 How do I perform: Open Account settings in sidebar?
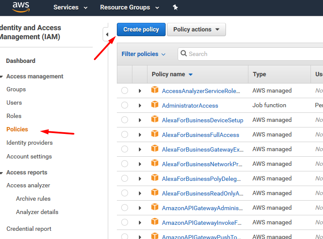tap(29, 157)
